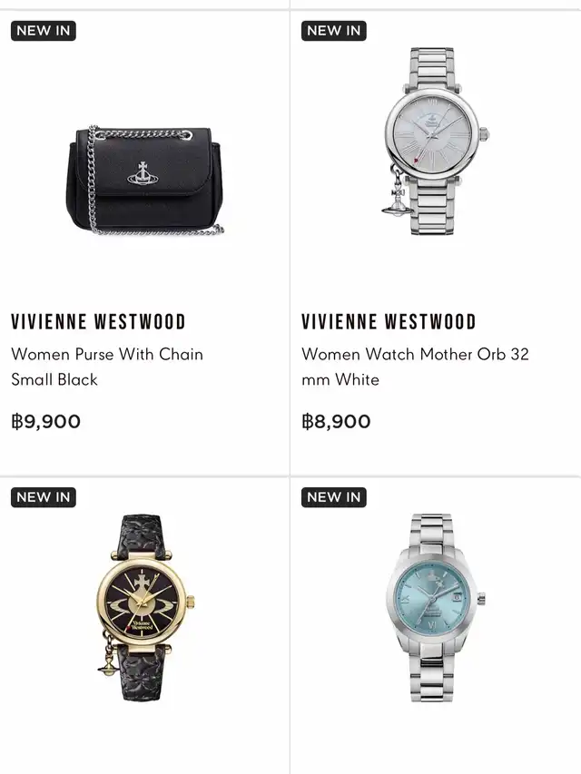Click the orb logo on the black purse
Viewport: 581px width, 774px height.
143,173
